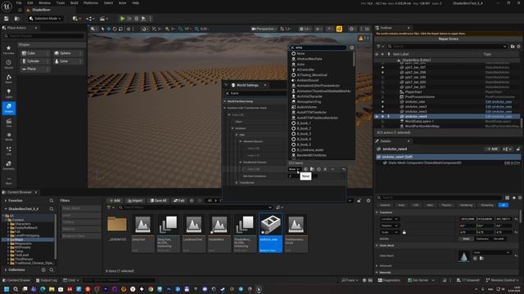
Task: Select AmbientSound in the class picker
Action: (308, 80)
